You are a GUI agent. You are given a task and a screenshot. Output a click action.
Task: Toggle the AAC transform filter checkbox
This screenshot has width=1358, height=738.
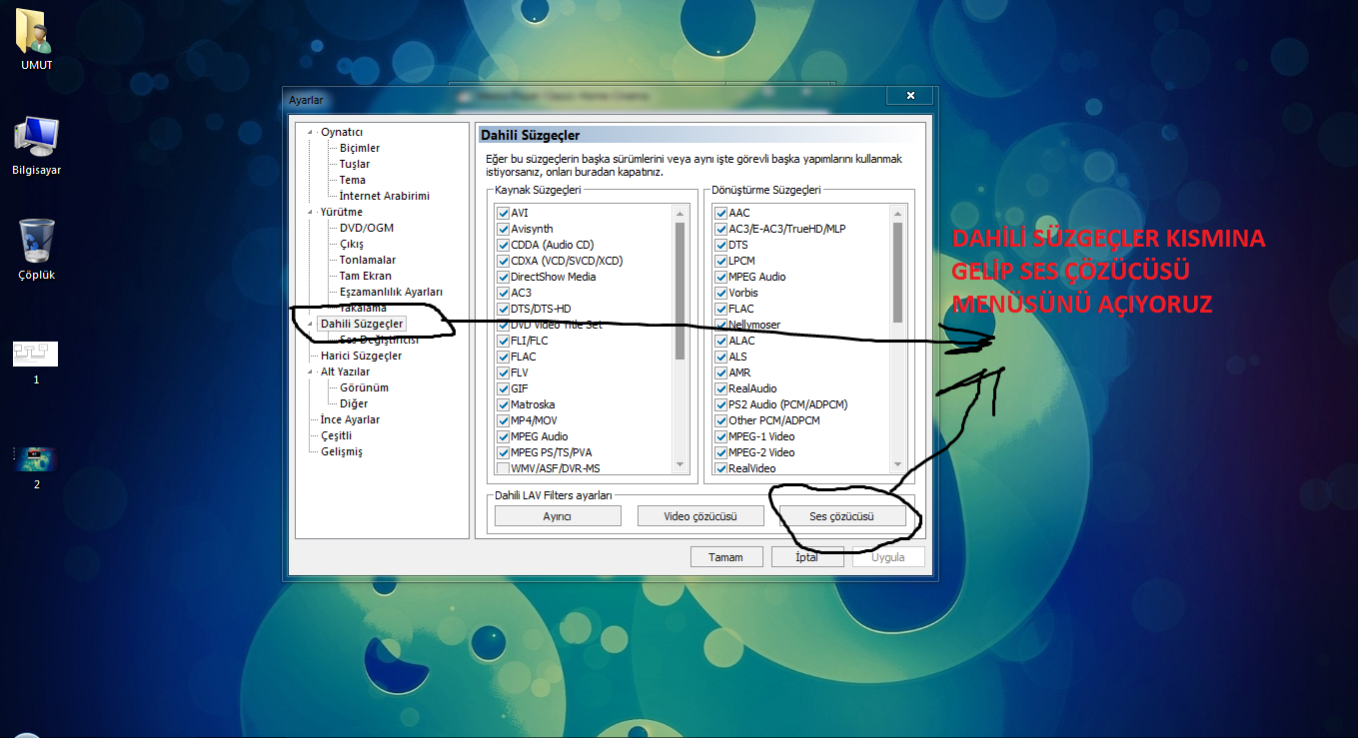[x=721, y=213]
